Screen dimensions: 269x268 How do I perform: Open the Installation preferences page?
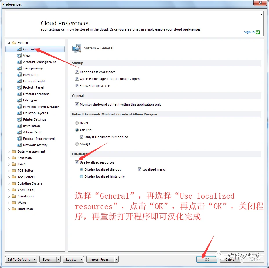(31, 126)
